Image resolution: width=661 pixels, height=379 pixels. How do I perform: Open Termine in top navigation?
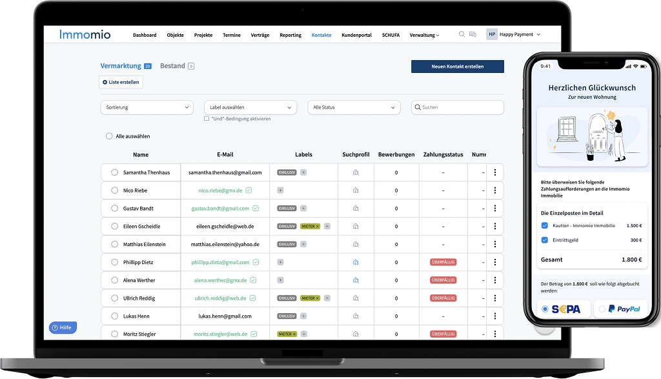coord(232,35)
